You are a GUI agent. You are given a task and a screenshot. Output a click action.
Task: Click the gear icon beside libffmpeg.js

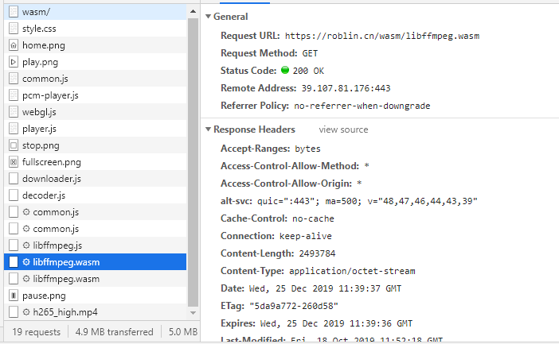pos(26,245)
